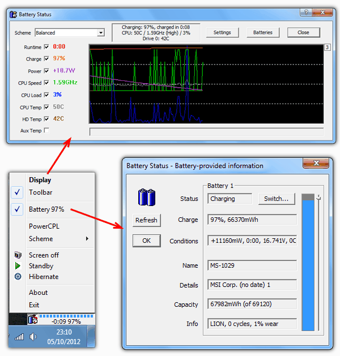This screenshot has height=356, width=340.
Task: Click the Status field showing Charging
Action: (229, 199)
